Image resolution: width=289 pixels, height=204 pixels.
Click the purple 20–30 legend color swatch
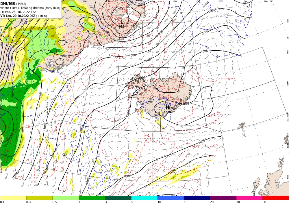223,198
